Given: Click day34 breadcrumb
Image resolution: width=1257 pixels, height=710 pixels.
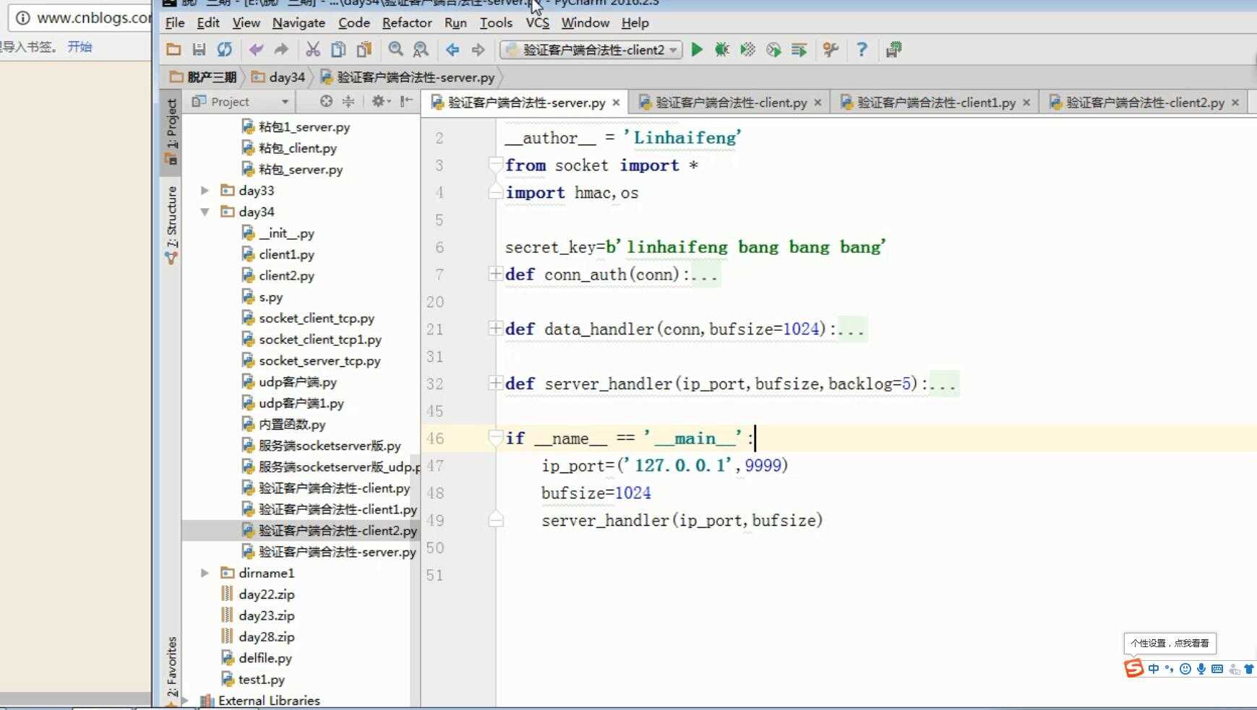Looking at the screenshot, I should tap(279, 77).
